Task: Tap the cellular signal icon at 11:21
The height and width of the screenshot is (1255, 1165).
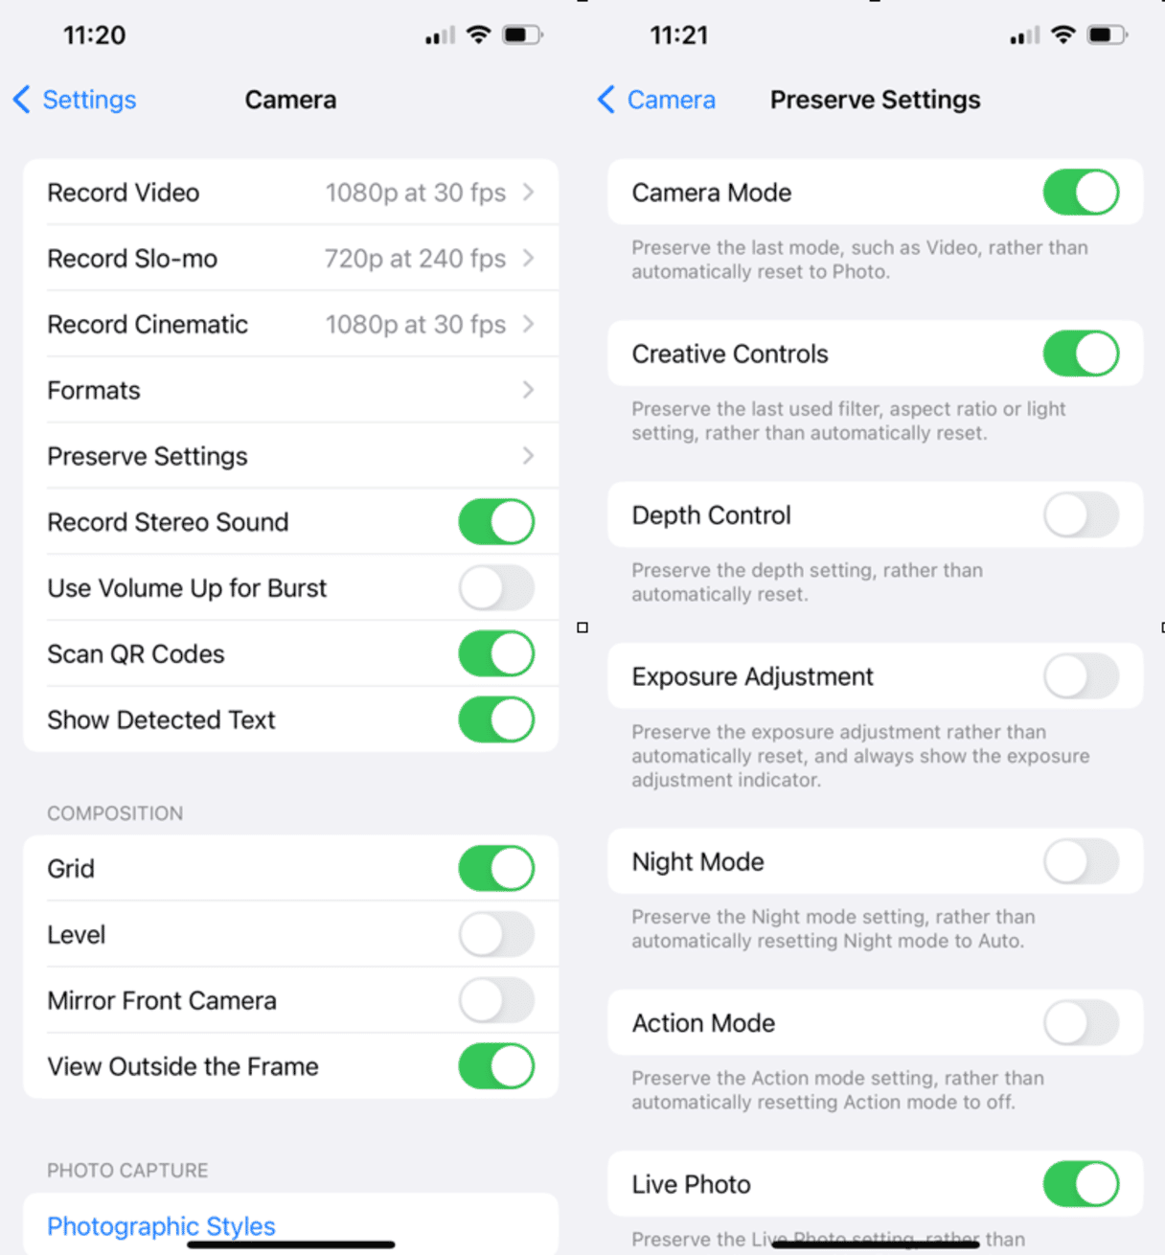Action: 1025,36
